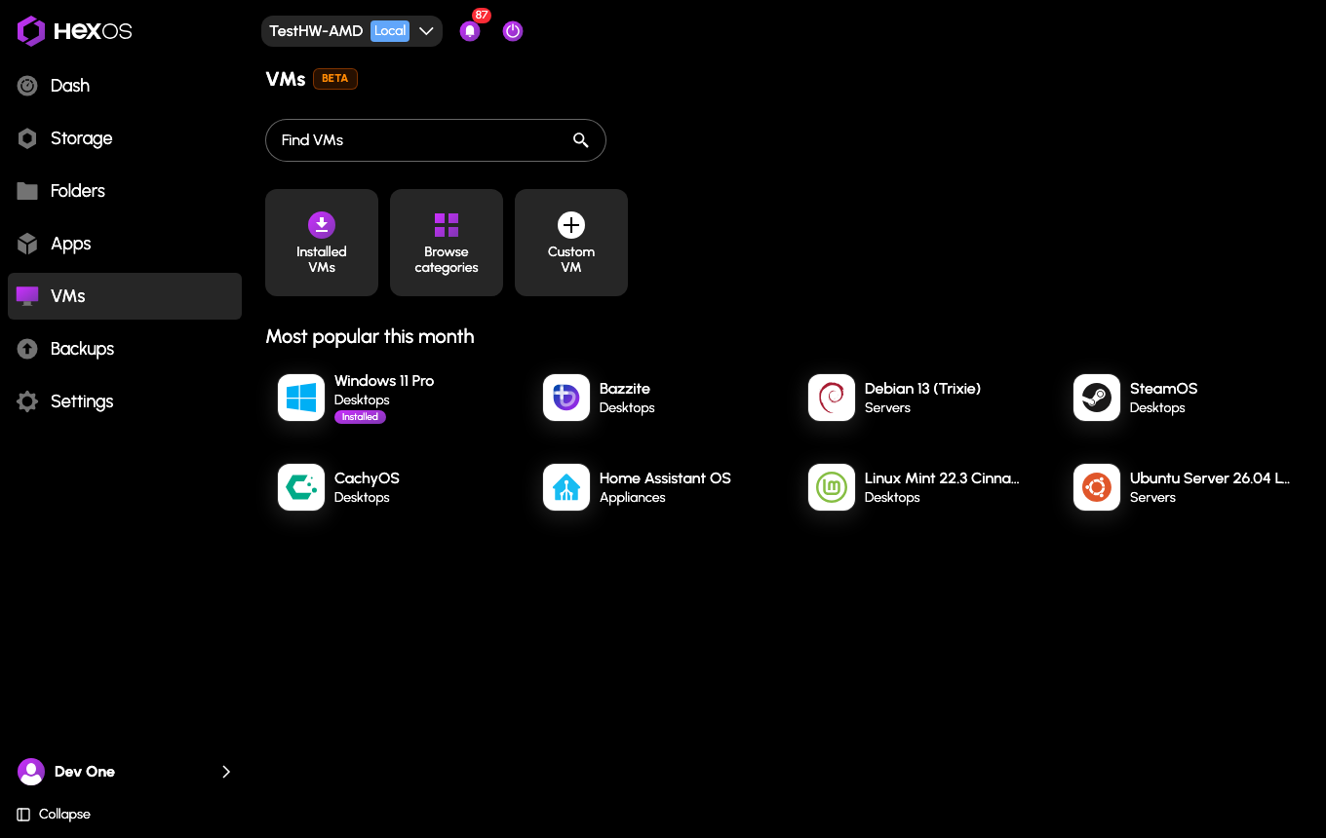Open the Bazzite VM icon
Viewport: 1326px width, 838px height.
[x=566, y=398]
